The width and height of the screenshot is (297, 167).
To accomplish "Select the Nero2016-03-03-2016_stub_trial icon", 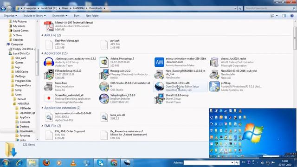I will click(x=214, y=74).
